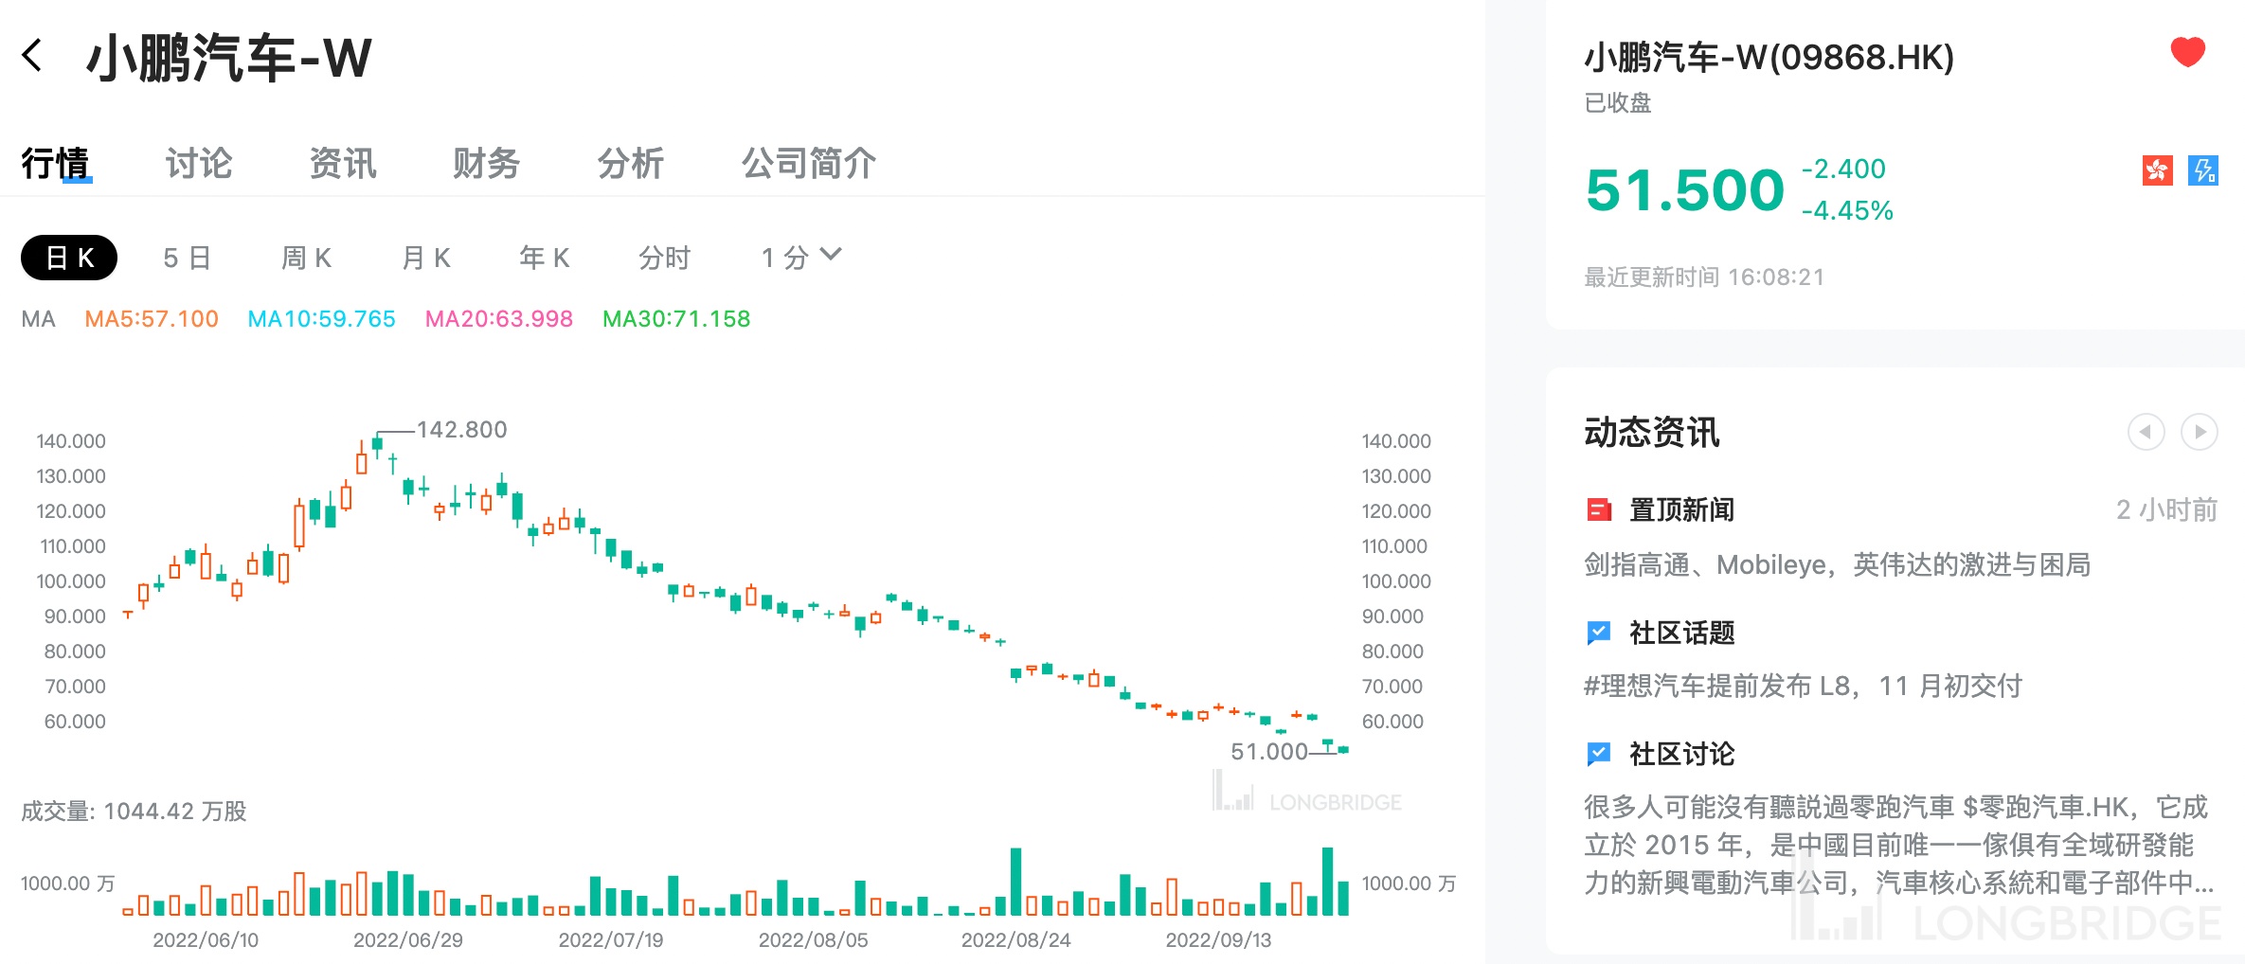
Task: Click the -4.45% percent change value
Action: (x=1847, y=210)
